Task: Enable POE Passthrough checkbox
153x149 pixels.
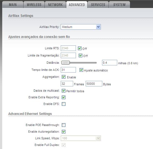Action: point(63,125)
